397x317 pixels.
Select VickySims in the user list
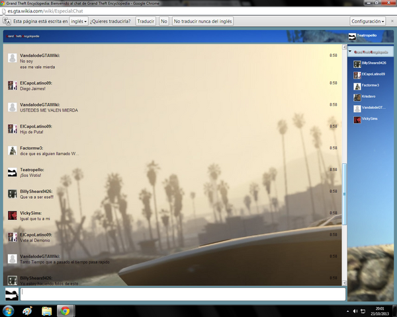[x=370, y=119]
